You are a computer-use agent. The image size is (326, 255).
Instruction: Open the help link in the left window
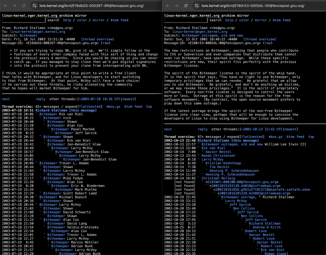67,20
